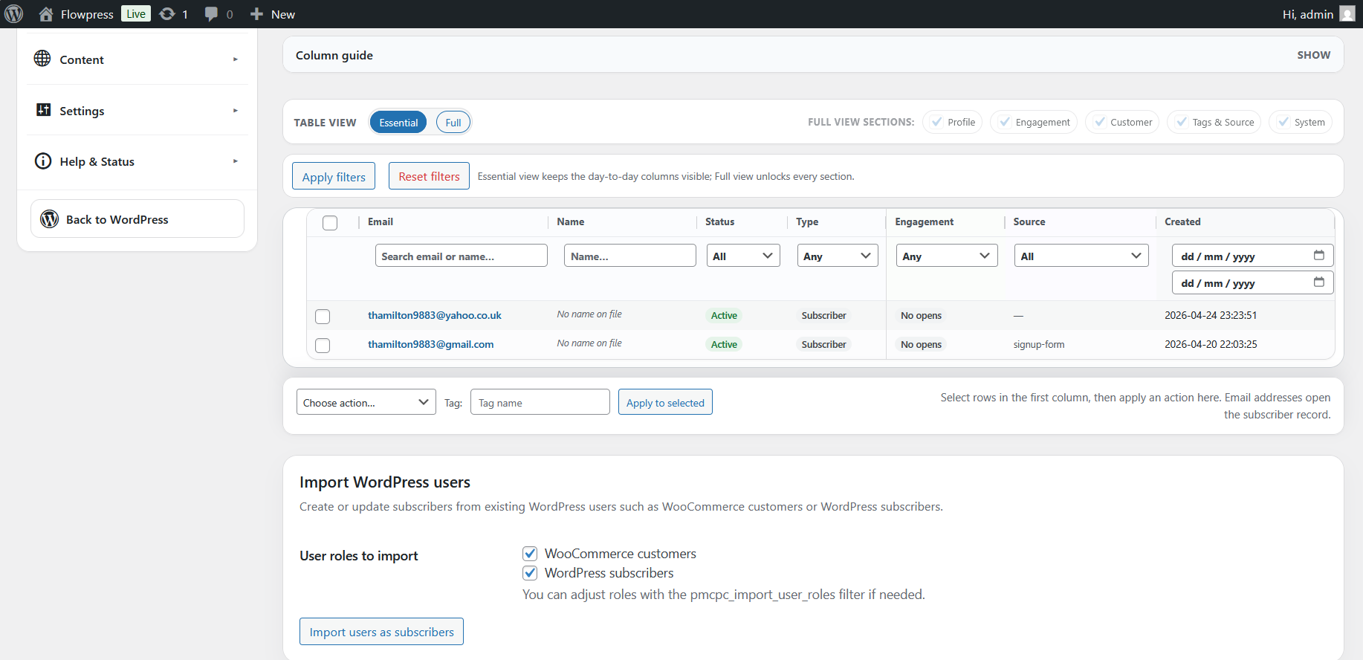Click the plus icon beside New

pyautogui.click(x=257, y=14)
